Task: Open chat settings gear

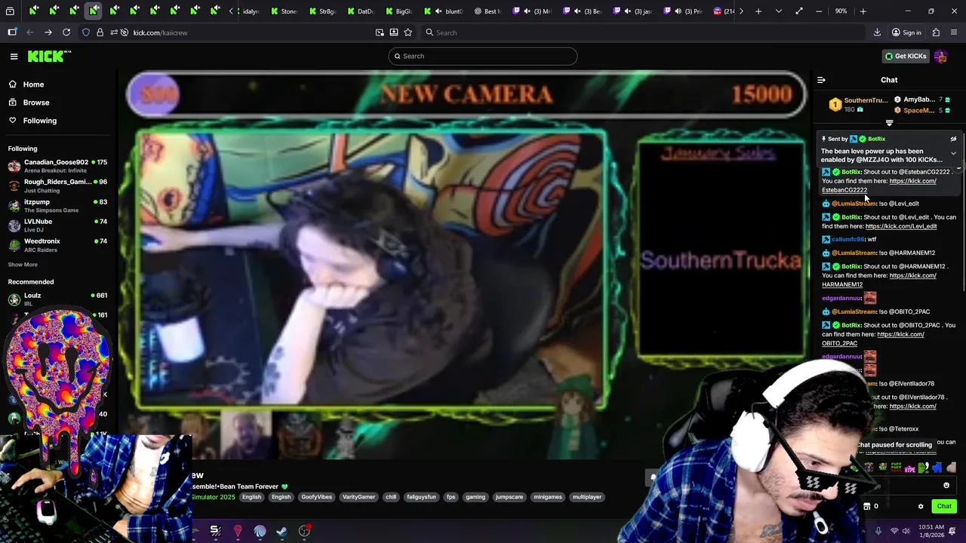Action: click(921, 506)
